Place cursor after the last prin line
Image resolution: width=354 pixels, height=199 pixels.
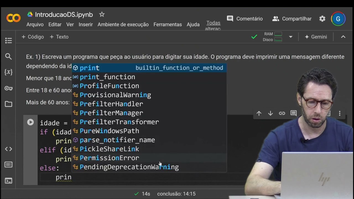click(x=72, y=177)
